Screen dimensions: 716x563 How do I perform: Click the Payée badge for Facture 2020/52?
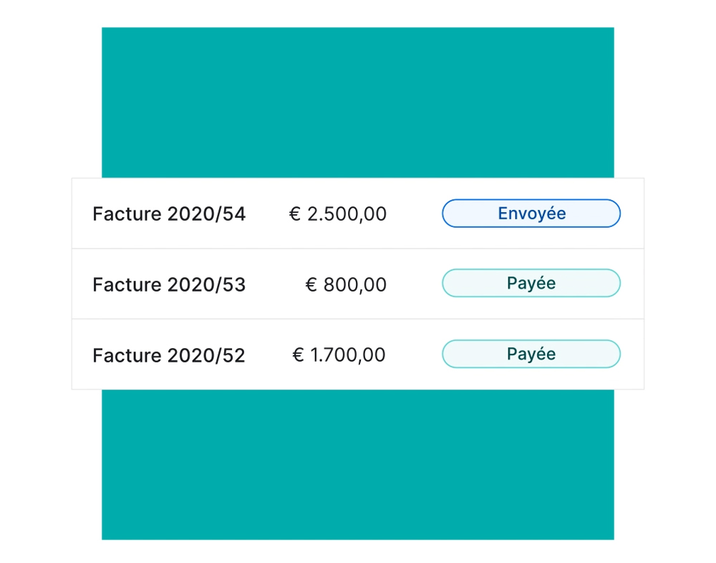point(531,355)
